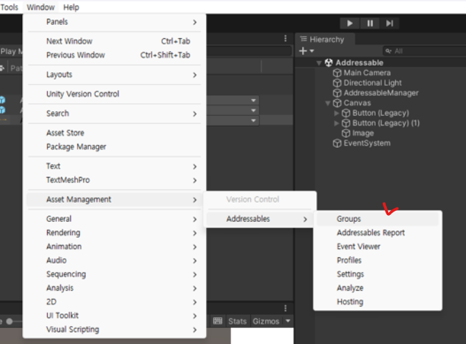Image resolution: width=466 pixels, height=344 pixels.
Task: Open the Addressables submenu
Action: point(260,219)
